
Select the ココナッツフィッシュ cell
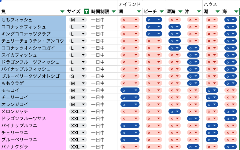pos(33,27)
